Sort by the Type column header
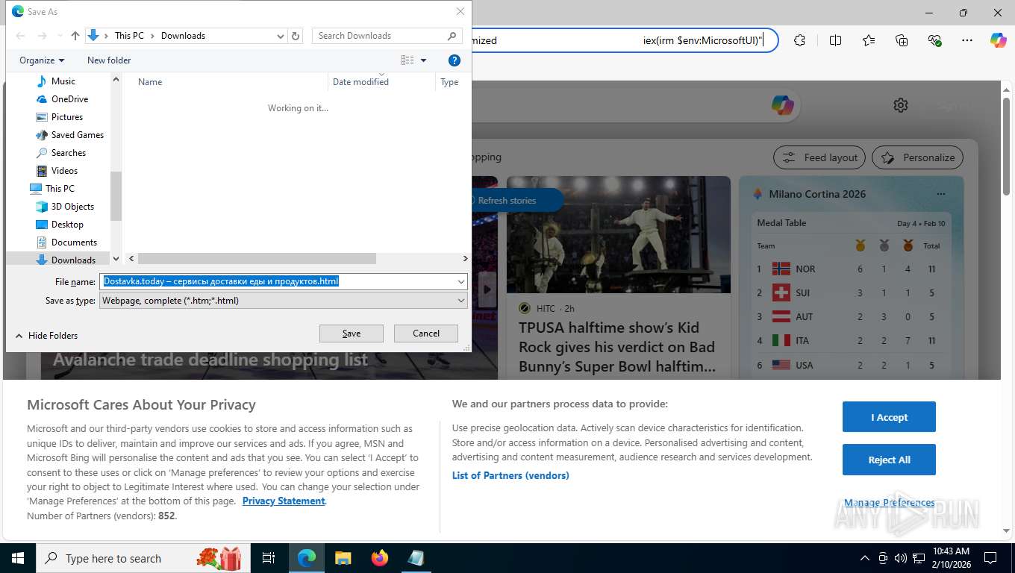The image size is (1015, 573). pos(449,82)
